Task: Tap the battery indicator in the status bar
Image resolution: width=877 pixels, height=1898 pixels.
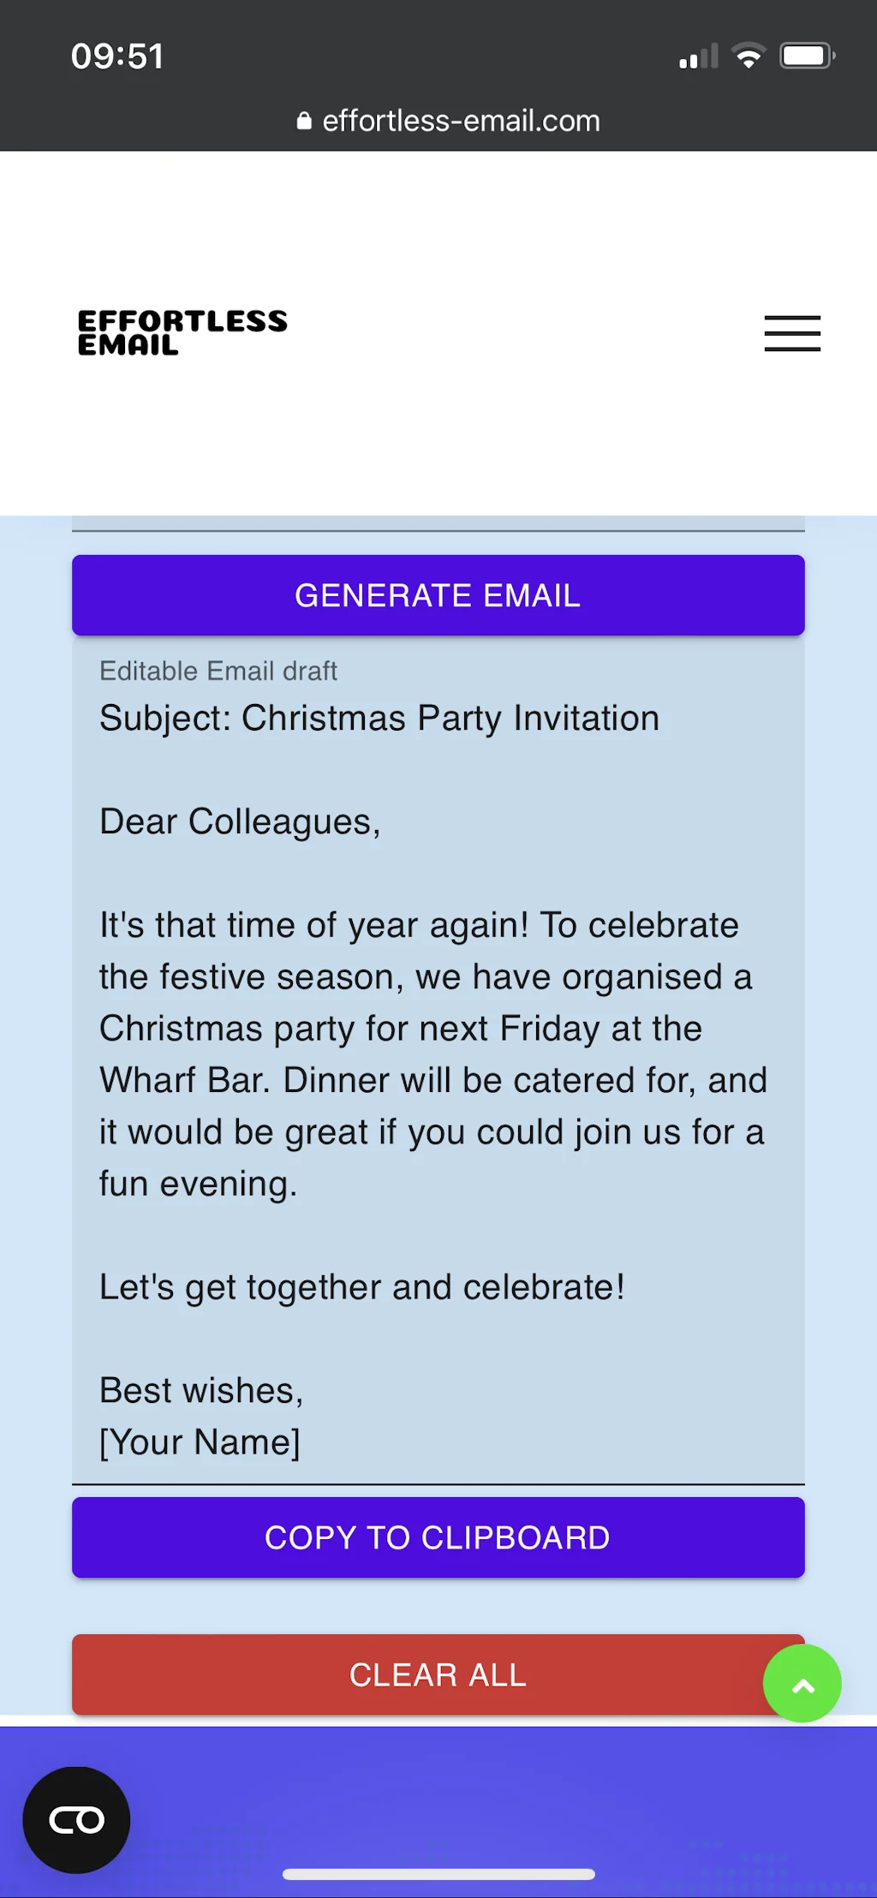Action: [803, 55]
